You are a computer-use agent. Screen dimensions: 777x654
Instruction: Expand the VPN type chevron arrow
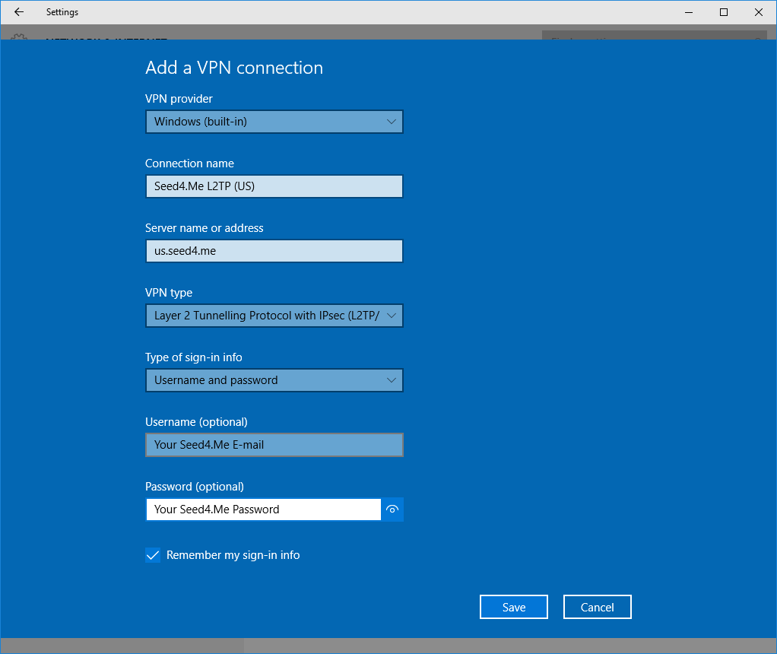click(391, 316)
